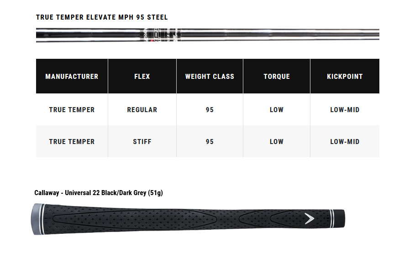Click the 95 weight class in Regular row
Viewport: 420px width, 268px height.
210,110
